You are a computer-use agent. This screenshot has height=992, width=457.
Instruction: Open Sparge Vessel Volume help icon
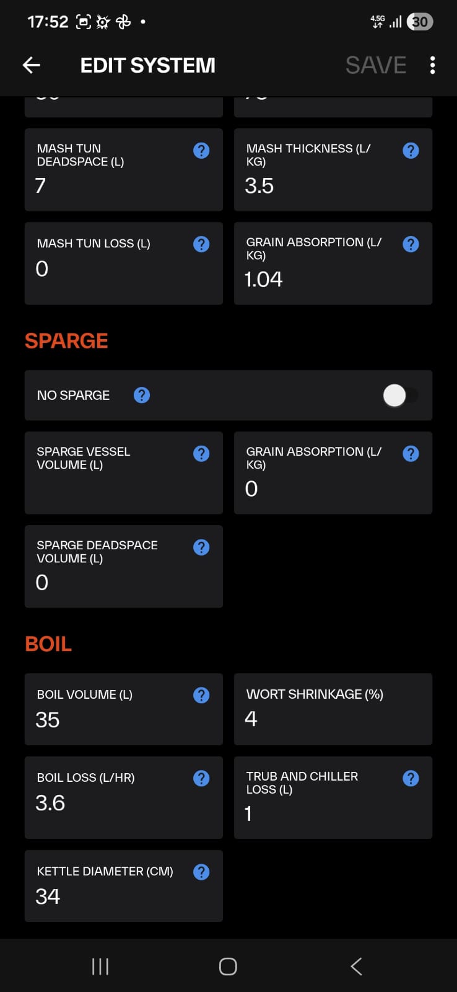[201, 454]
